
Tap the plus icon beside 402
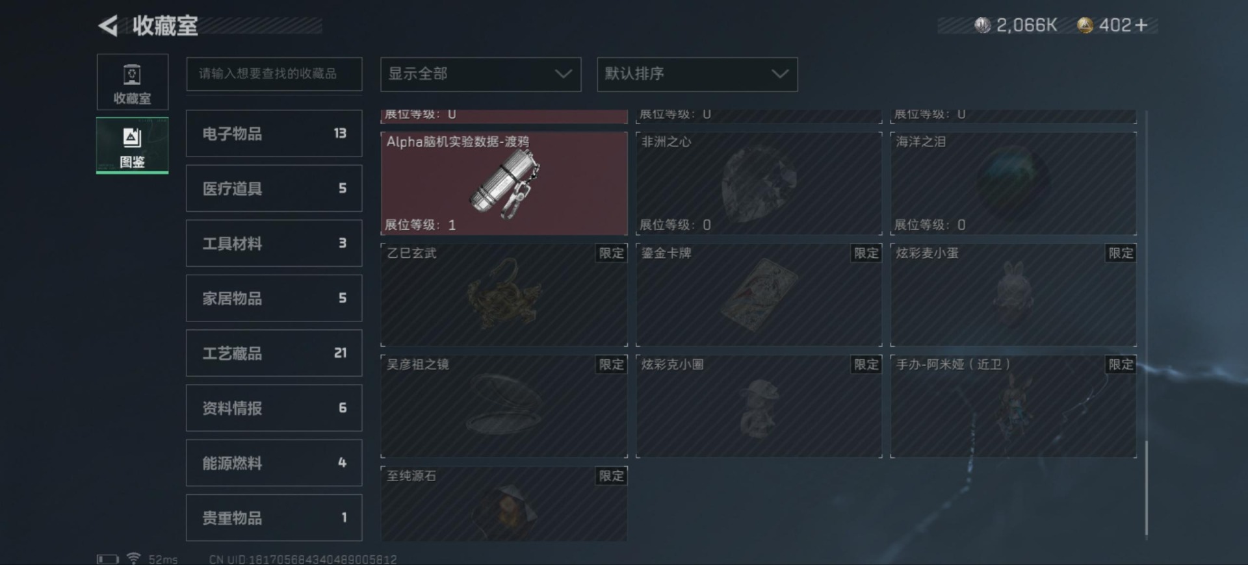pyautogui.click(x=1141, y=25)
